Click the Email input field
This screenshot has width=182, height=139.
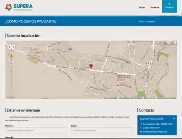point(102,130)
